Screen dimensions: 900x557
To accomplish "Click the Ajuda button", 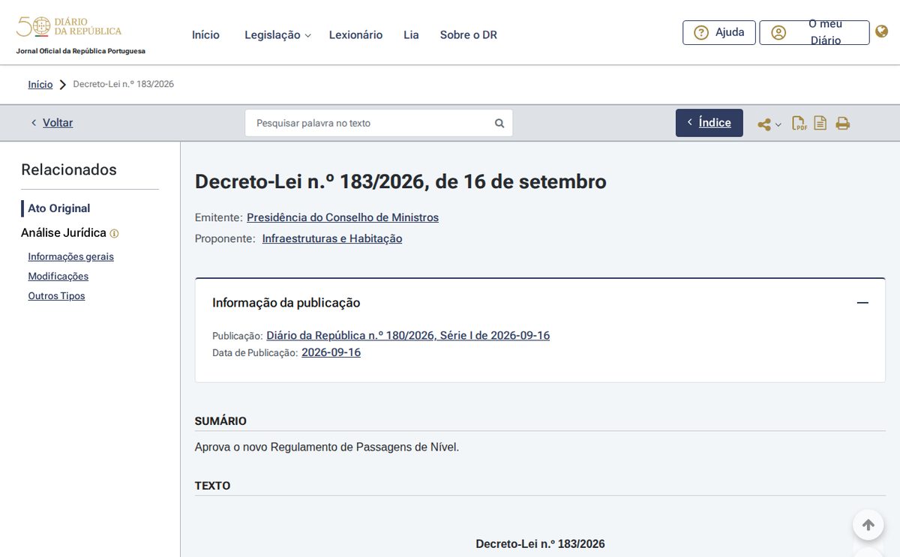I will (719, 32).
